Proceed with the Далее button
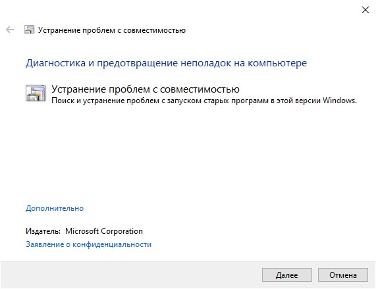This screenshot has height=289, width=376. [x=287, y=275]
